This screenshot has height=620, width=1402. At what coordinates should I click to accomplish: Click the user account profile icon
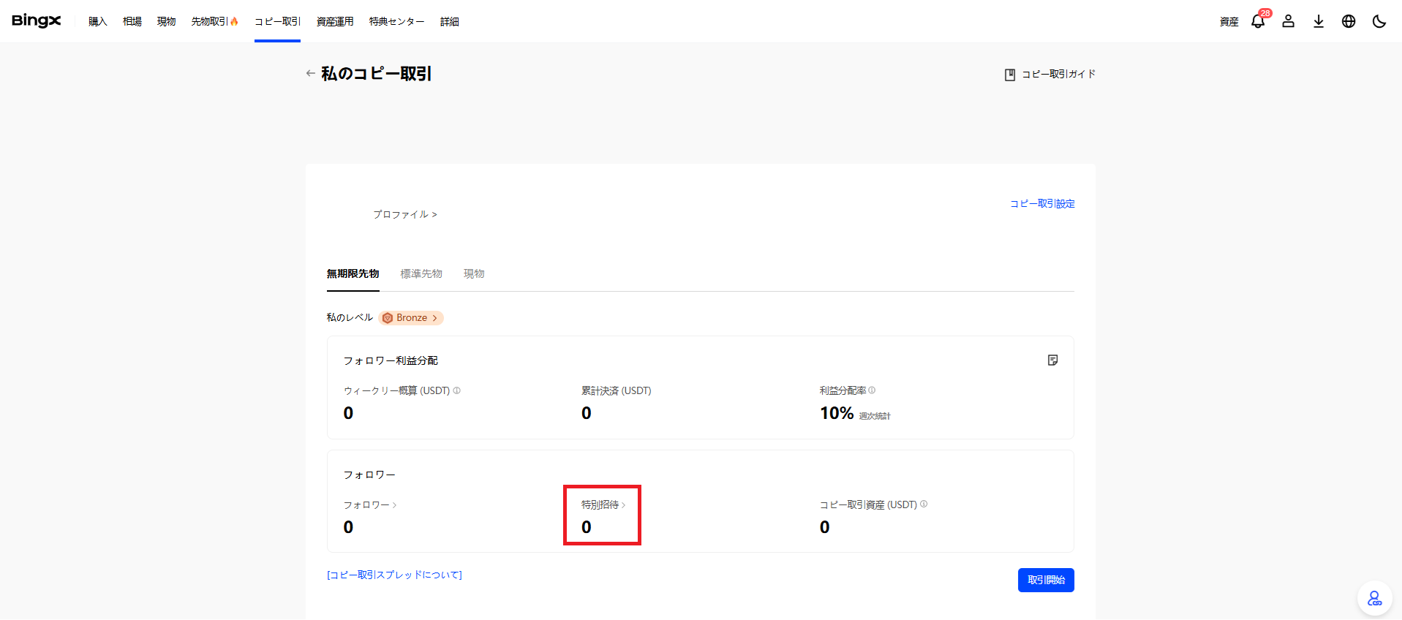pos(1288,21)
